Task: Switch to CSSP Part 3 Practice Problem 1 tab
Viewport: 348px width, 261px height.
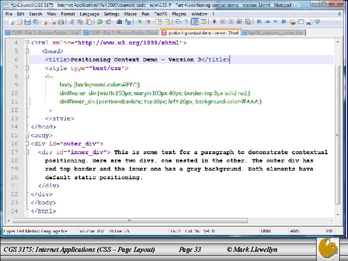Action: coord(42,33)
